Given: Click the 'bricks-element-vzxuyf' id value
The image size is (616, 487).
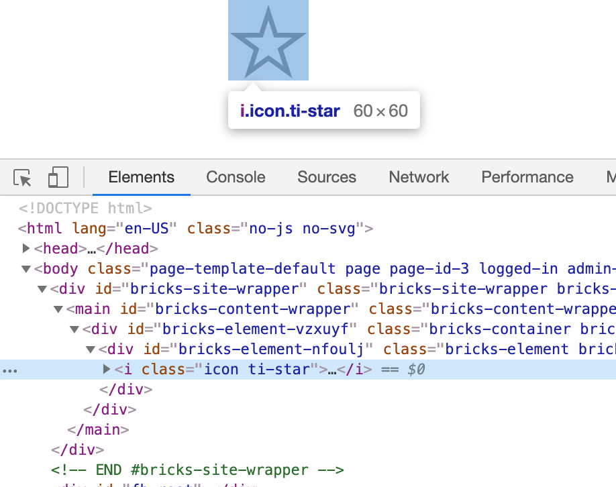Looking at the screenshot, I should coord(255,329).
